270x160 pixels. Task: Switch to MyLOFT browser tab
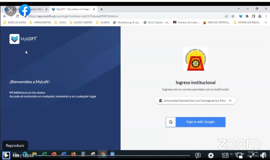click(73, 9)
